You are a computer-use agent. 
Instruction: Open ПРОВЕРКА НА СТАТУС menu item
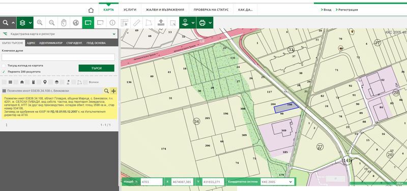pyautogui.click(x=211, y=10)
